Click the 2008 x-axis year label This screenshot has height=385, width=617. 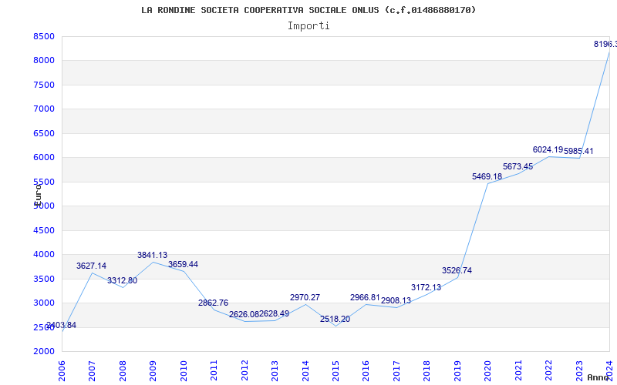(x=123, y=371)
